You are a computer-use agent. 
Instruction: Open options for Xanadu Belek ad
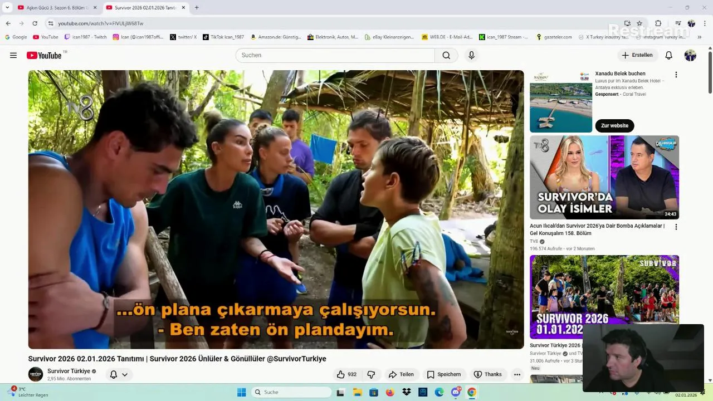676,75
